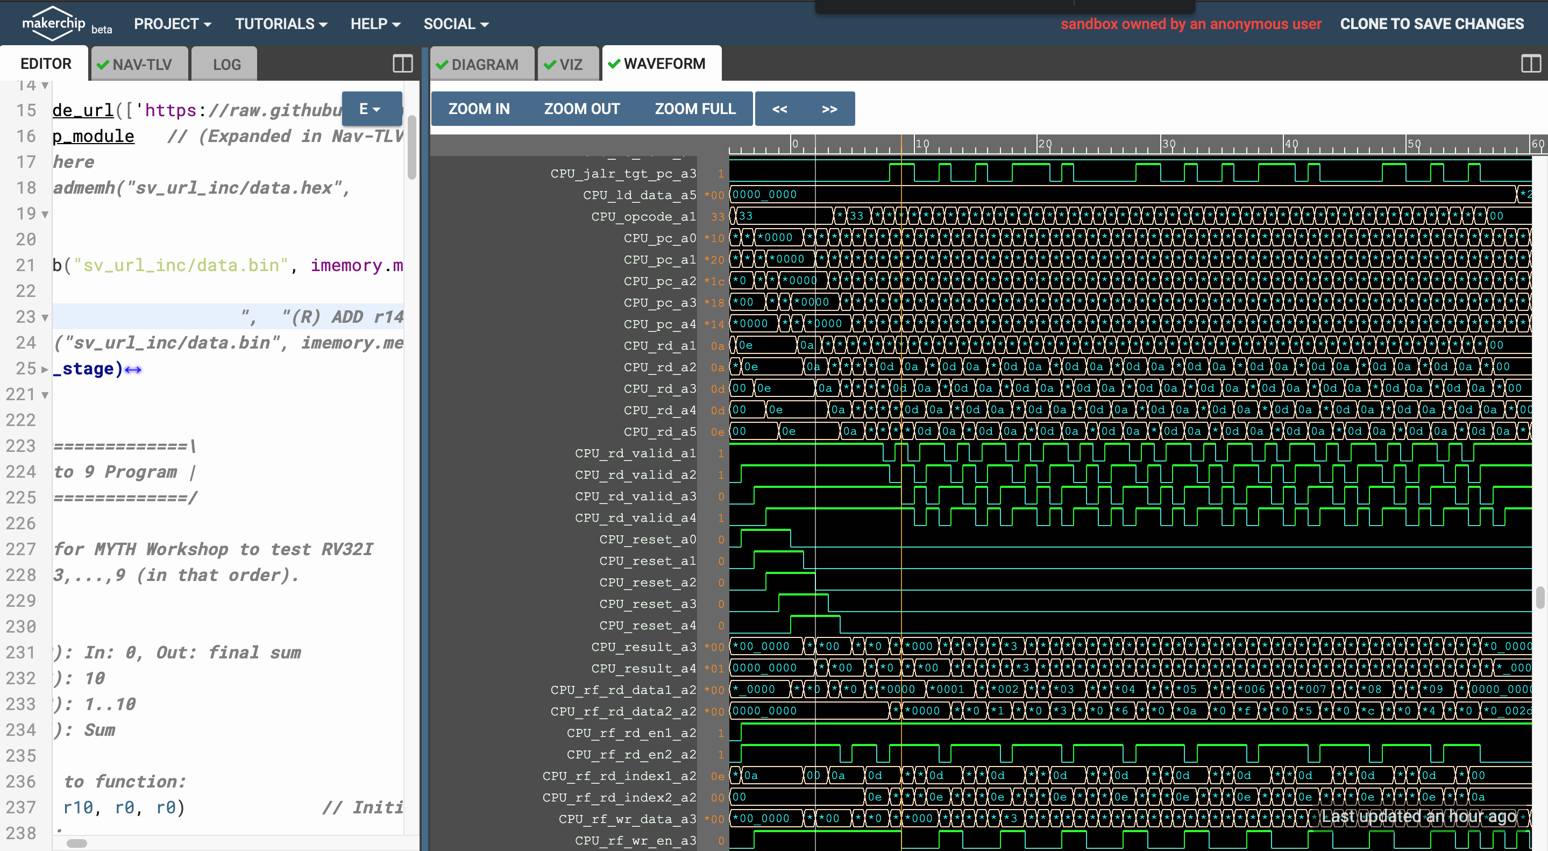This screenshot has width=1548, height=851.
Task: Click the Makerchip logo
Action: point(53,24)
